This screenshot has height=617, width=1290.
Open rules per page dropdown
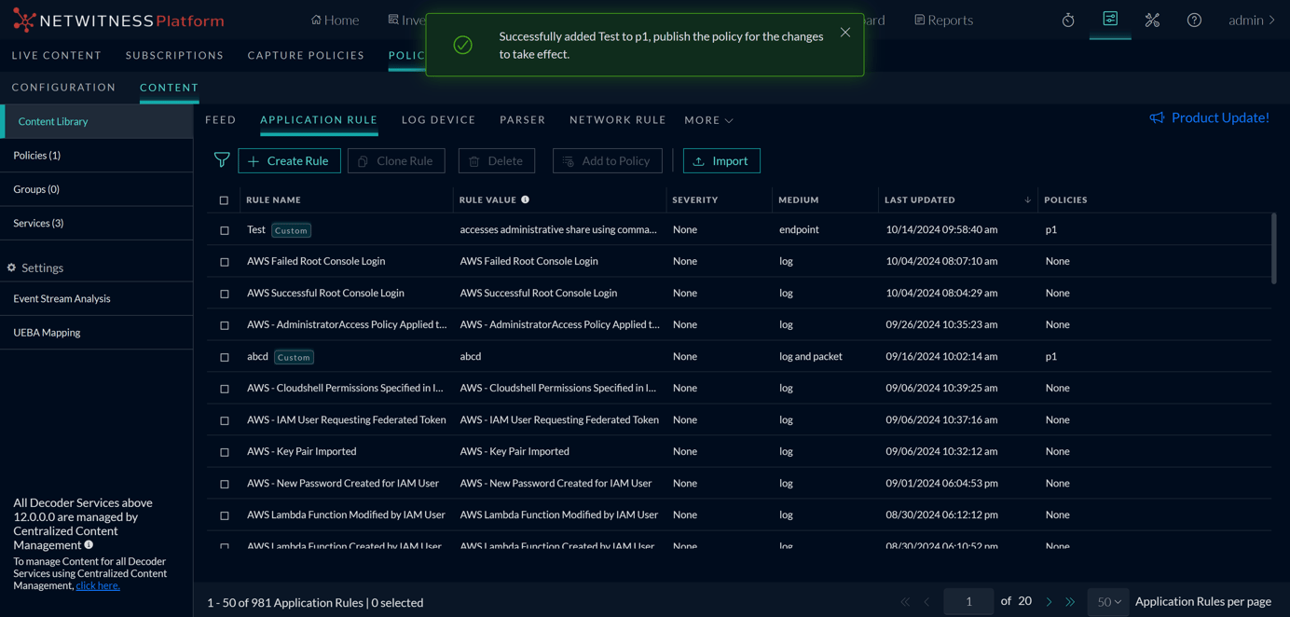pos(1108,602)
